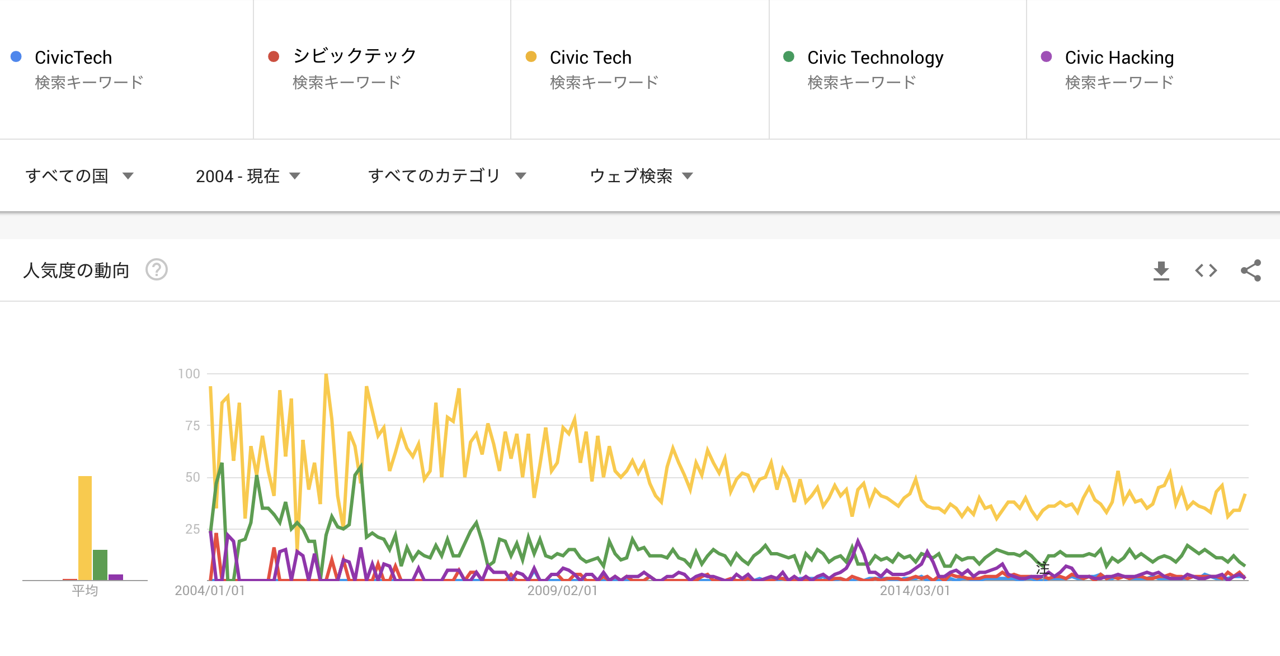Click the yellow Civic Tech color dot

click(x=531, y=56)
